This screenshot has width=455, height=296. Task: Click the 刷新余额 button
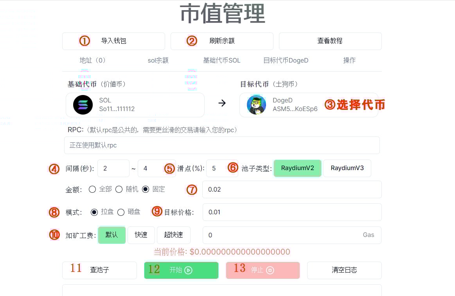[222, 41]
